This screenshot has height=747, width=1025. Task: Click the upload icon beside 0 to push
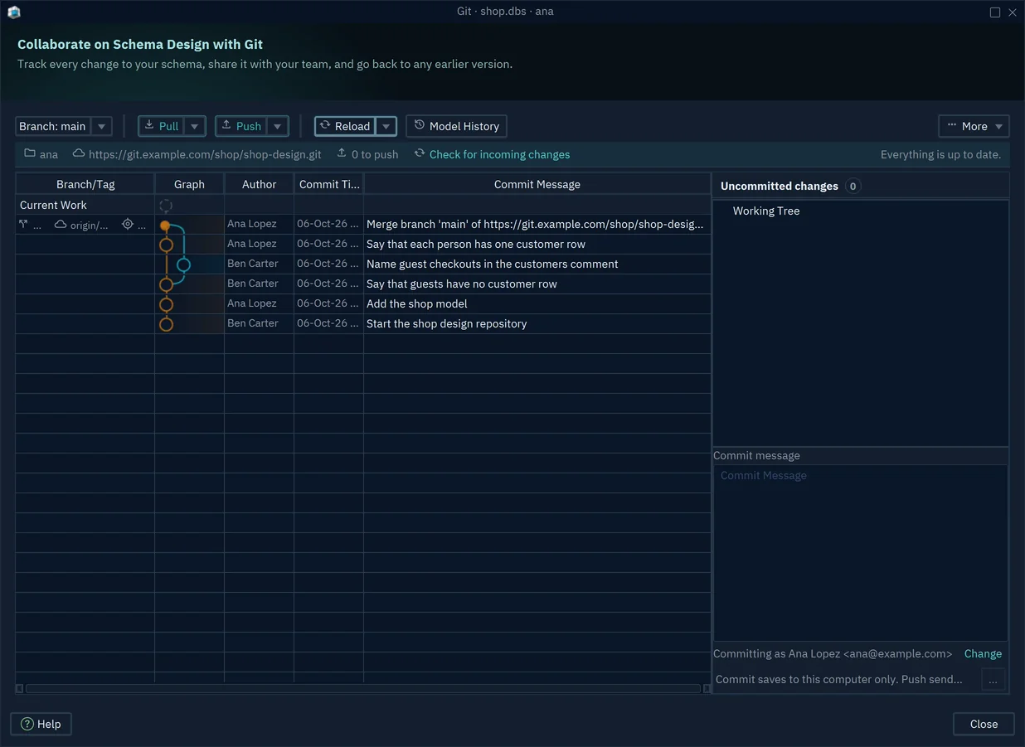tap(342, 153)
